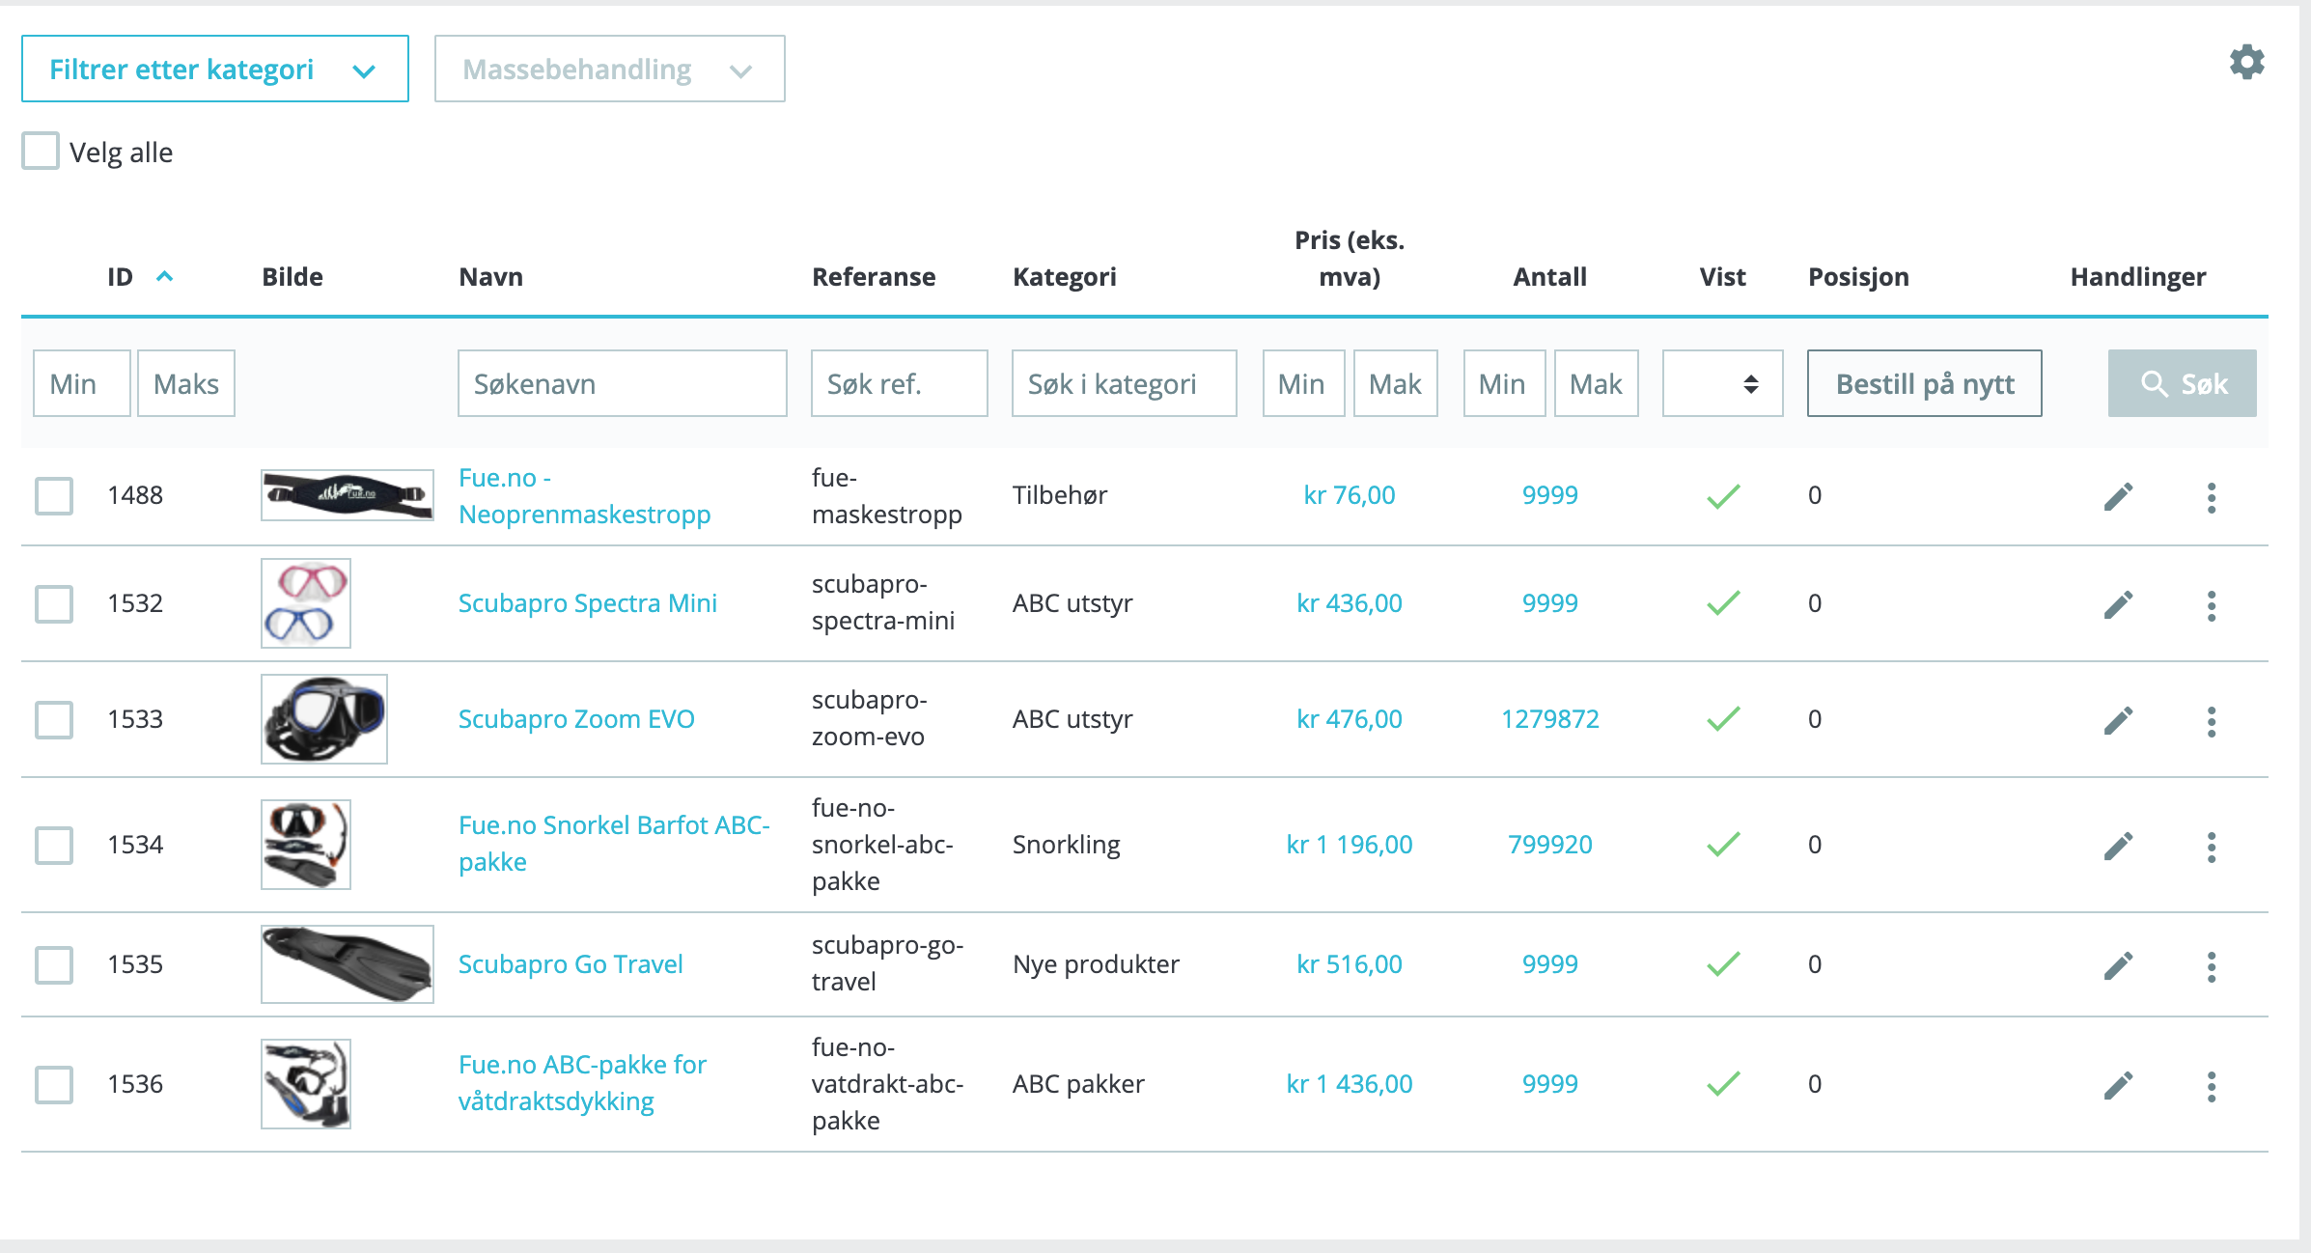Open the gear settings icon
This screenshot has width=2311, height=1253.
coord(2245,63)
